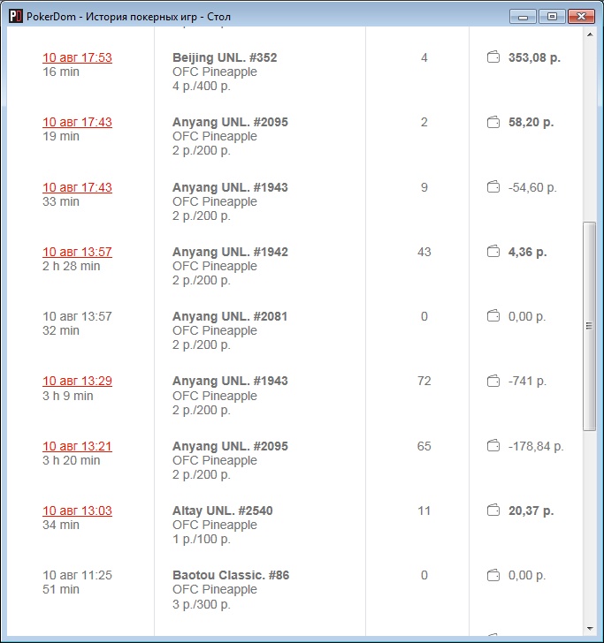Open the 10 авг 17:43 link for Anyang #2095
This screenshot has height=643, width=604.
77,122
